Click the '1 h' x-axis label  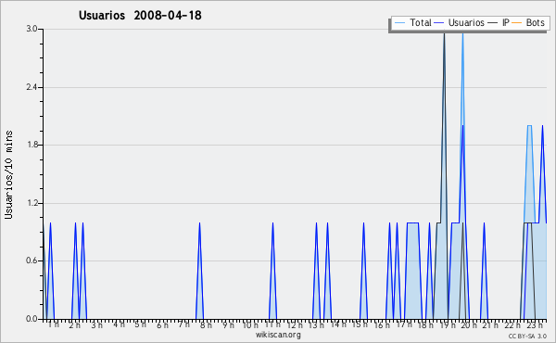point(54,324)
